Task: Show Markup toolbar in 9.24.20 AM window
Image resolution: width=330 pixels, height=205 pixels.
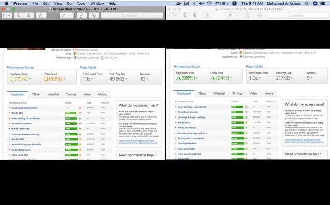Action: tap(260, 16)
